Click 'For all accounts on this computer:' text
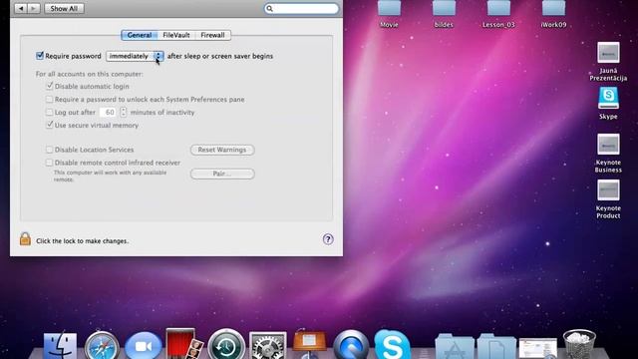Viewport: 638px width, 359px height. [x=89, y=74]
